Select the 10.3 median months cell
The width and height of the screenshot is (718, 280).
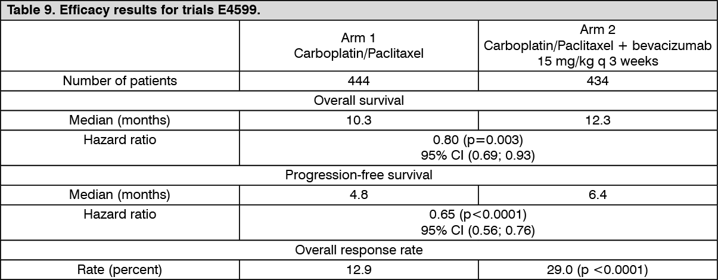coord(359,120)
